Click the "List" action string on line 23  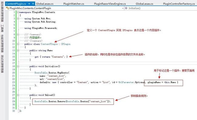[106, 82]
